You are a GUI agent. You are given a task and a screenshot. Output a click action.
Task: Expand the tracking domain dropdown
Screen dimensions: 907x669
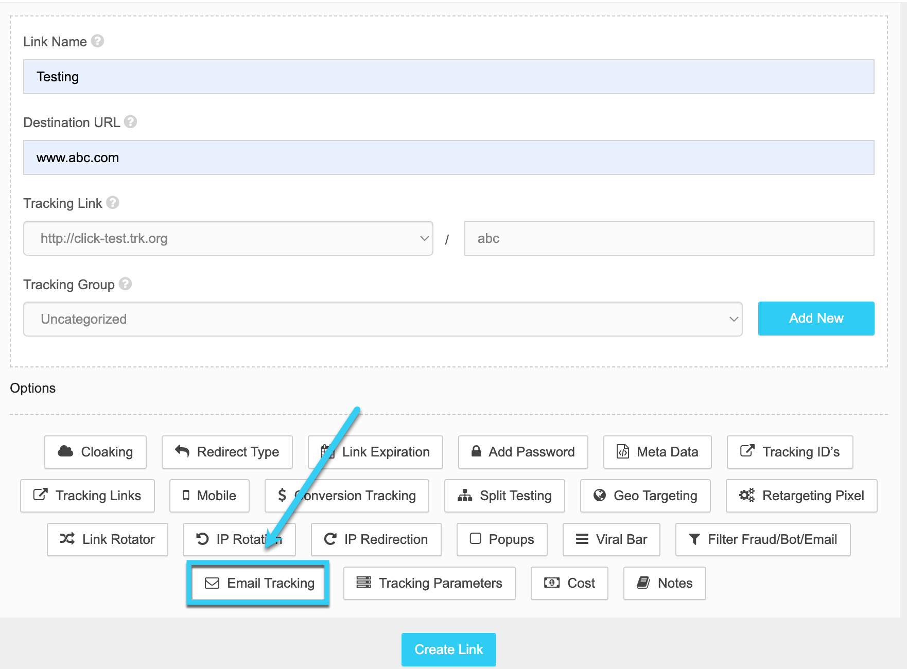coord(228,238)
